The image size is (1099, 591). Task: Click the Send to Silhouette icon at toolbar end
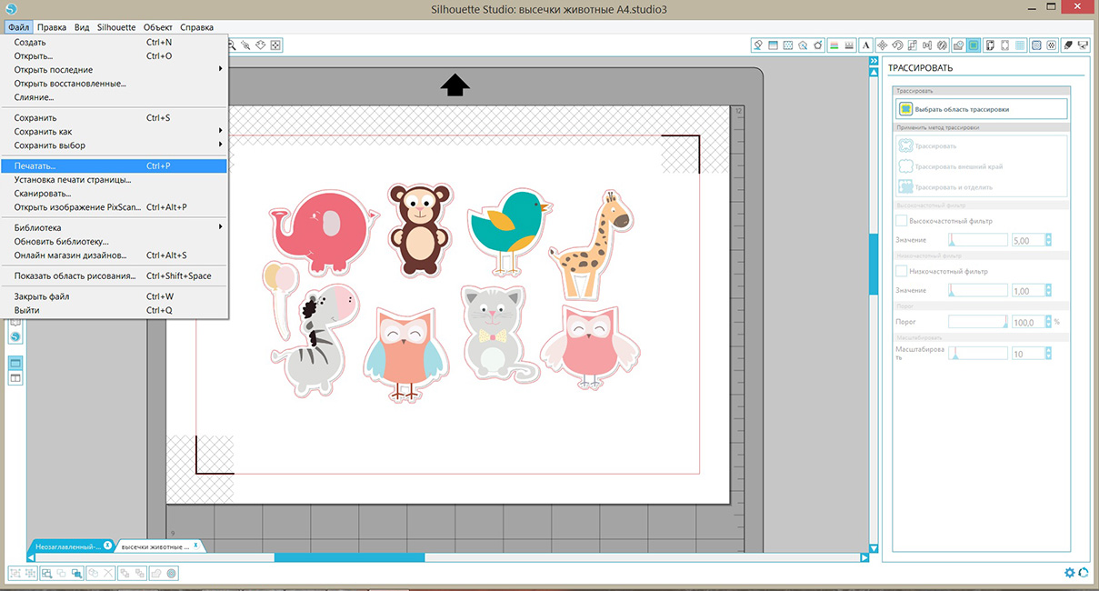pyautogui.click(x=1084, y=45)
